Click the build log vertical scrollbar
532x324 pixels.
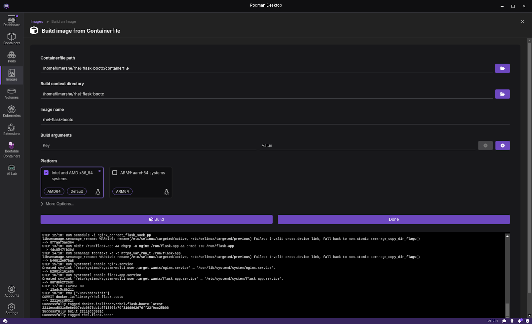[507, 310]
